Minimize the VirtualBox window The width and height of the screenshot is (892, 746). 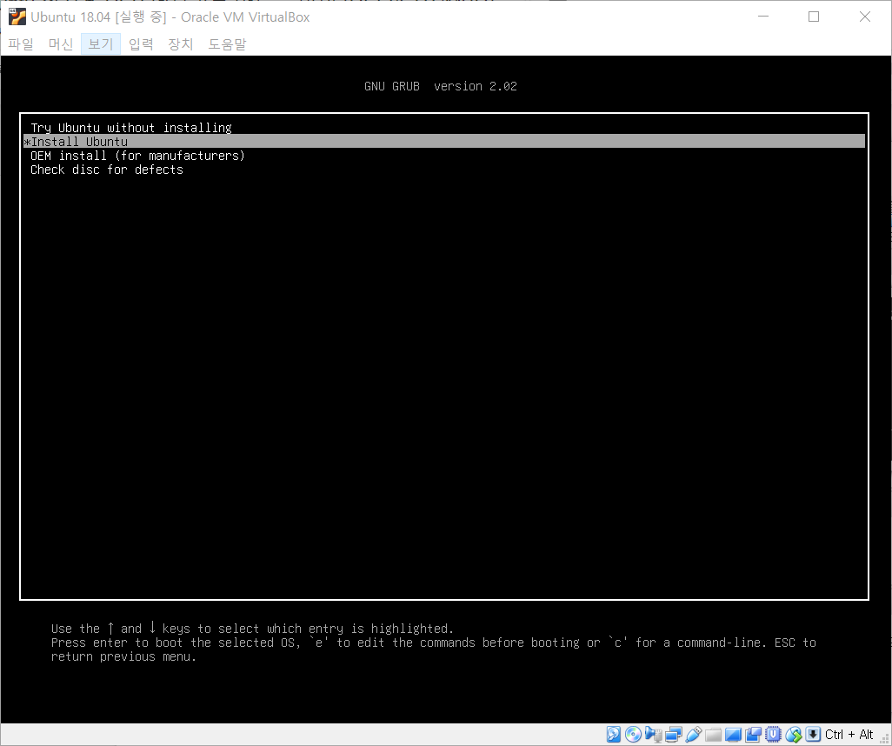click(x=763, y=17)
